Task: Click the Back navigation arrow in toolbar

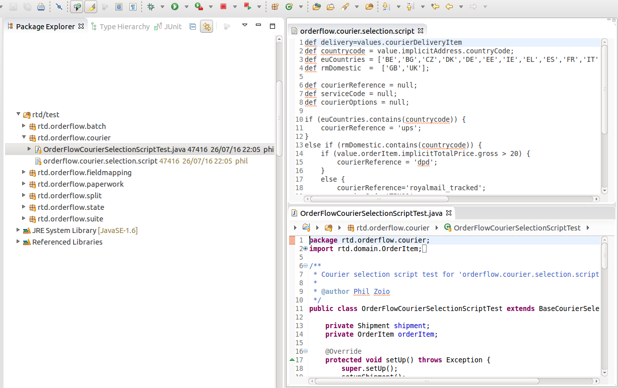Action: pyautogui.click(x=449, y=7)
